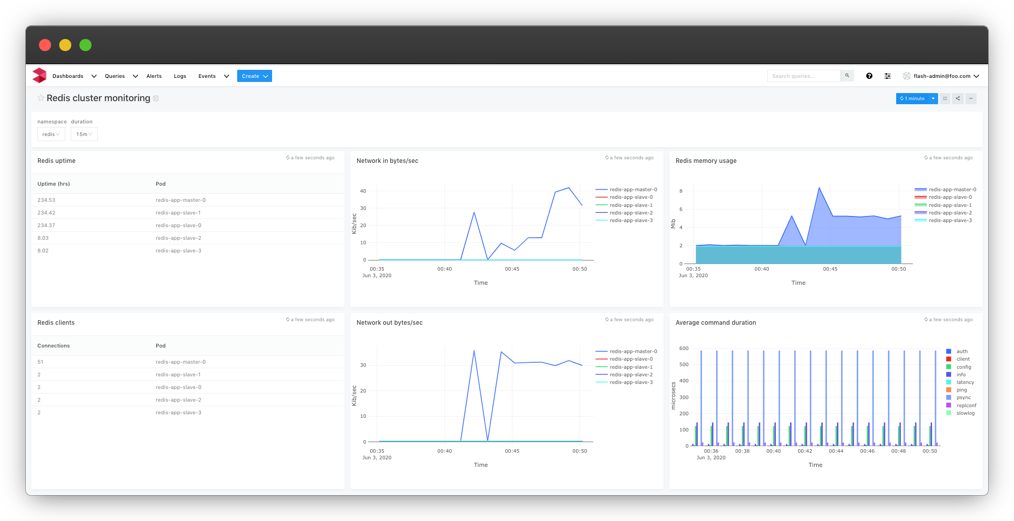Open the duration 15m dropdown
Screen dimensions: 1014x521
84,134
